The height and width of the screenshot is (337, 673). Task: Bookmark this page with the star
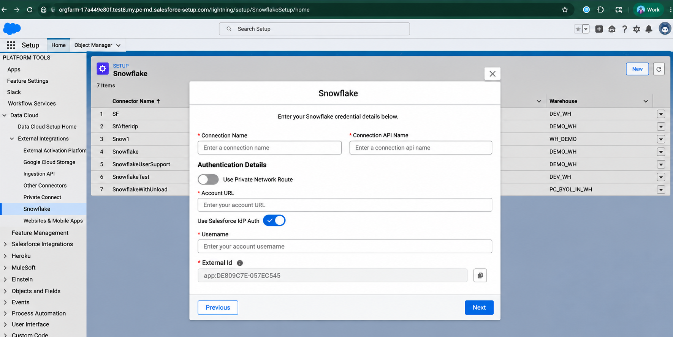point(565,9)
